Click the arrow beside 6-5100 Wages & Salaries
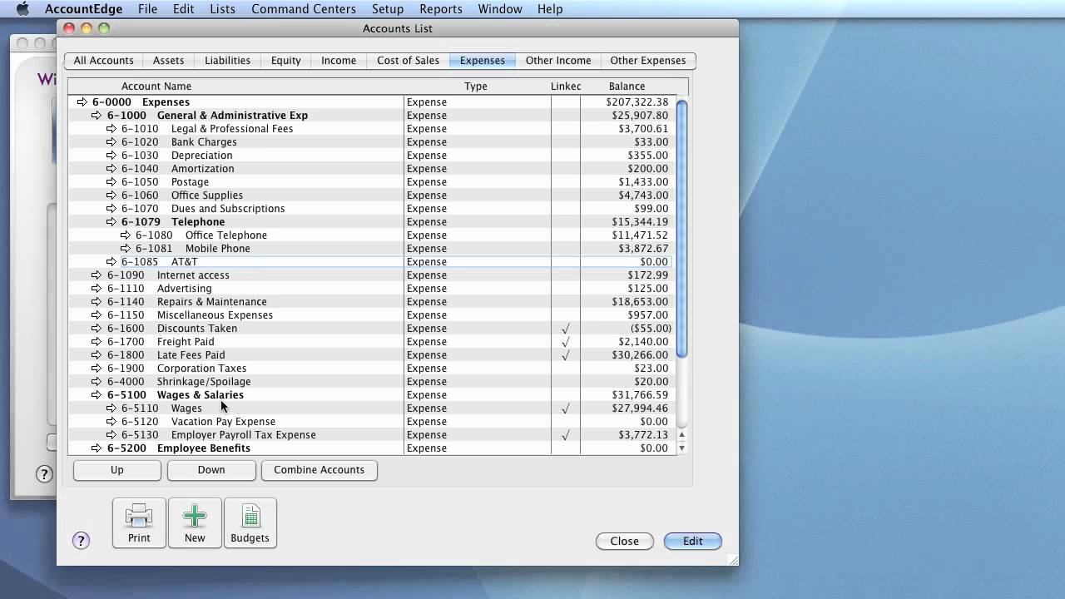This screenshot has height=599, width=1065. pos(97,395)
